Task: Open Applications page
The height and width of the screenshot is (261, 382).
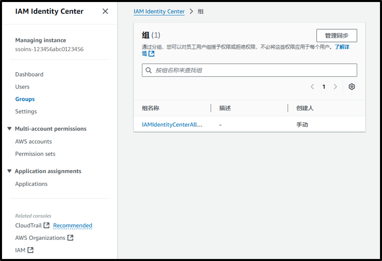Action: [x=31, y=184]
